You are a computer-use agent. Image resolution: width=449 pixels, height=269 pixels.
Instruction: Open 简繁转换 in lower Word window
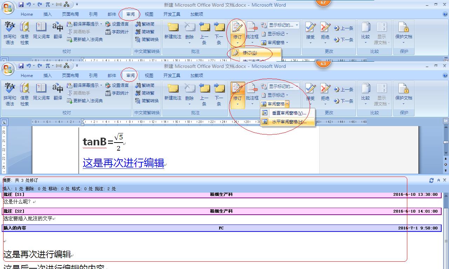pos(147,101)
